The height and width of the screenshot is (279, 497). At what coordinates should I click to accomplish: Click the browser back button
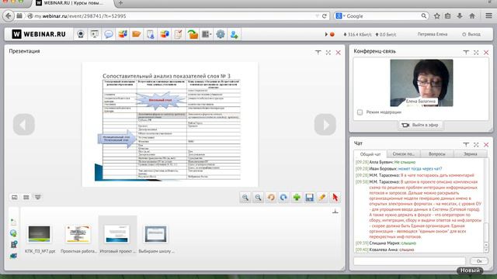point(9,15)
